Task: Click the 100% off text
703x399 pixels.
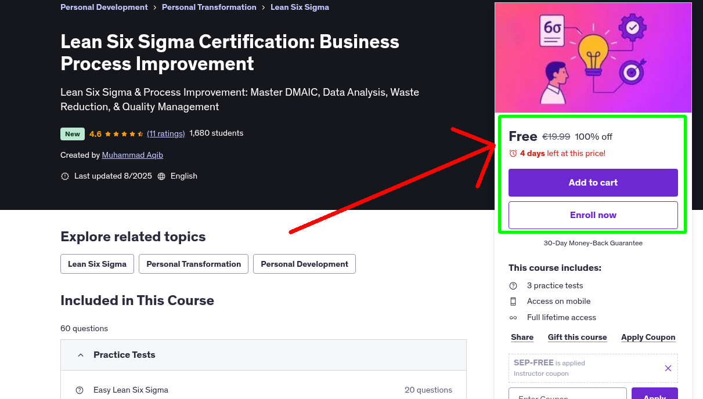Action: point(593,137)
